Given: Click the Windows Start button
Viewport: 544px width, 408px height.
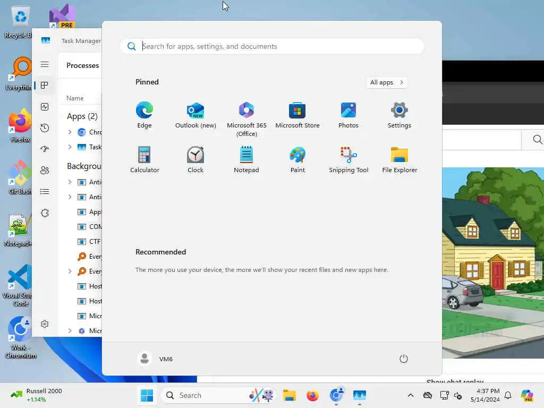Looking at the screenshot, I should click(147, 395).
